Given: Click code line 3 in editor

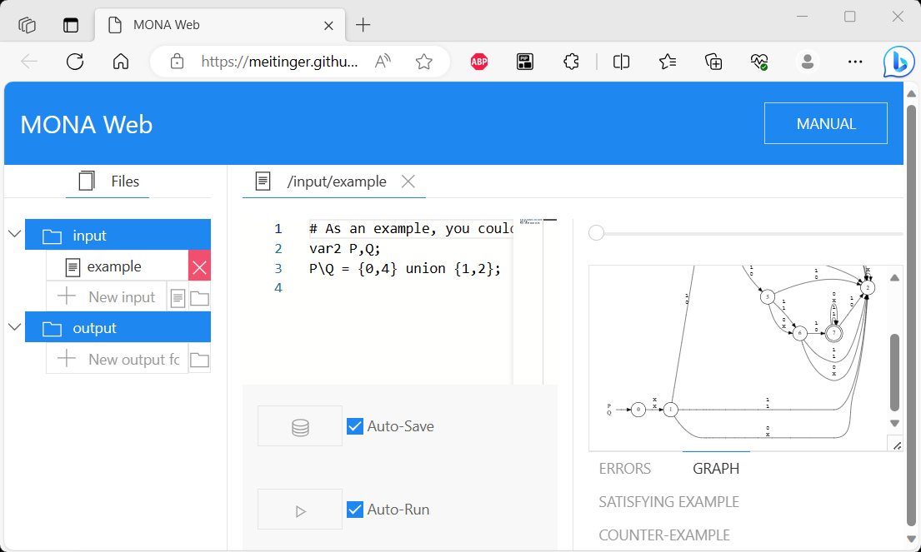Looking at the screenshot, I should [x=405, y=268].
